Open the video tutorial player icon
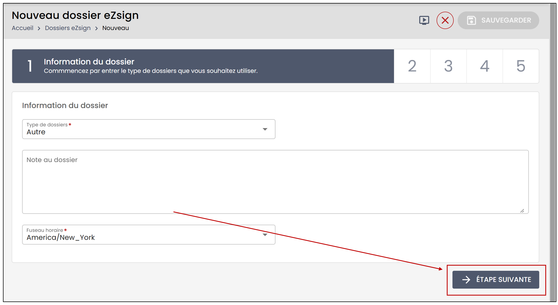Viewport: 558px width, 305px height. point(424,20)
